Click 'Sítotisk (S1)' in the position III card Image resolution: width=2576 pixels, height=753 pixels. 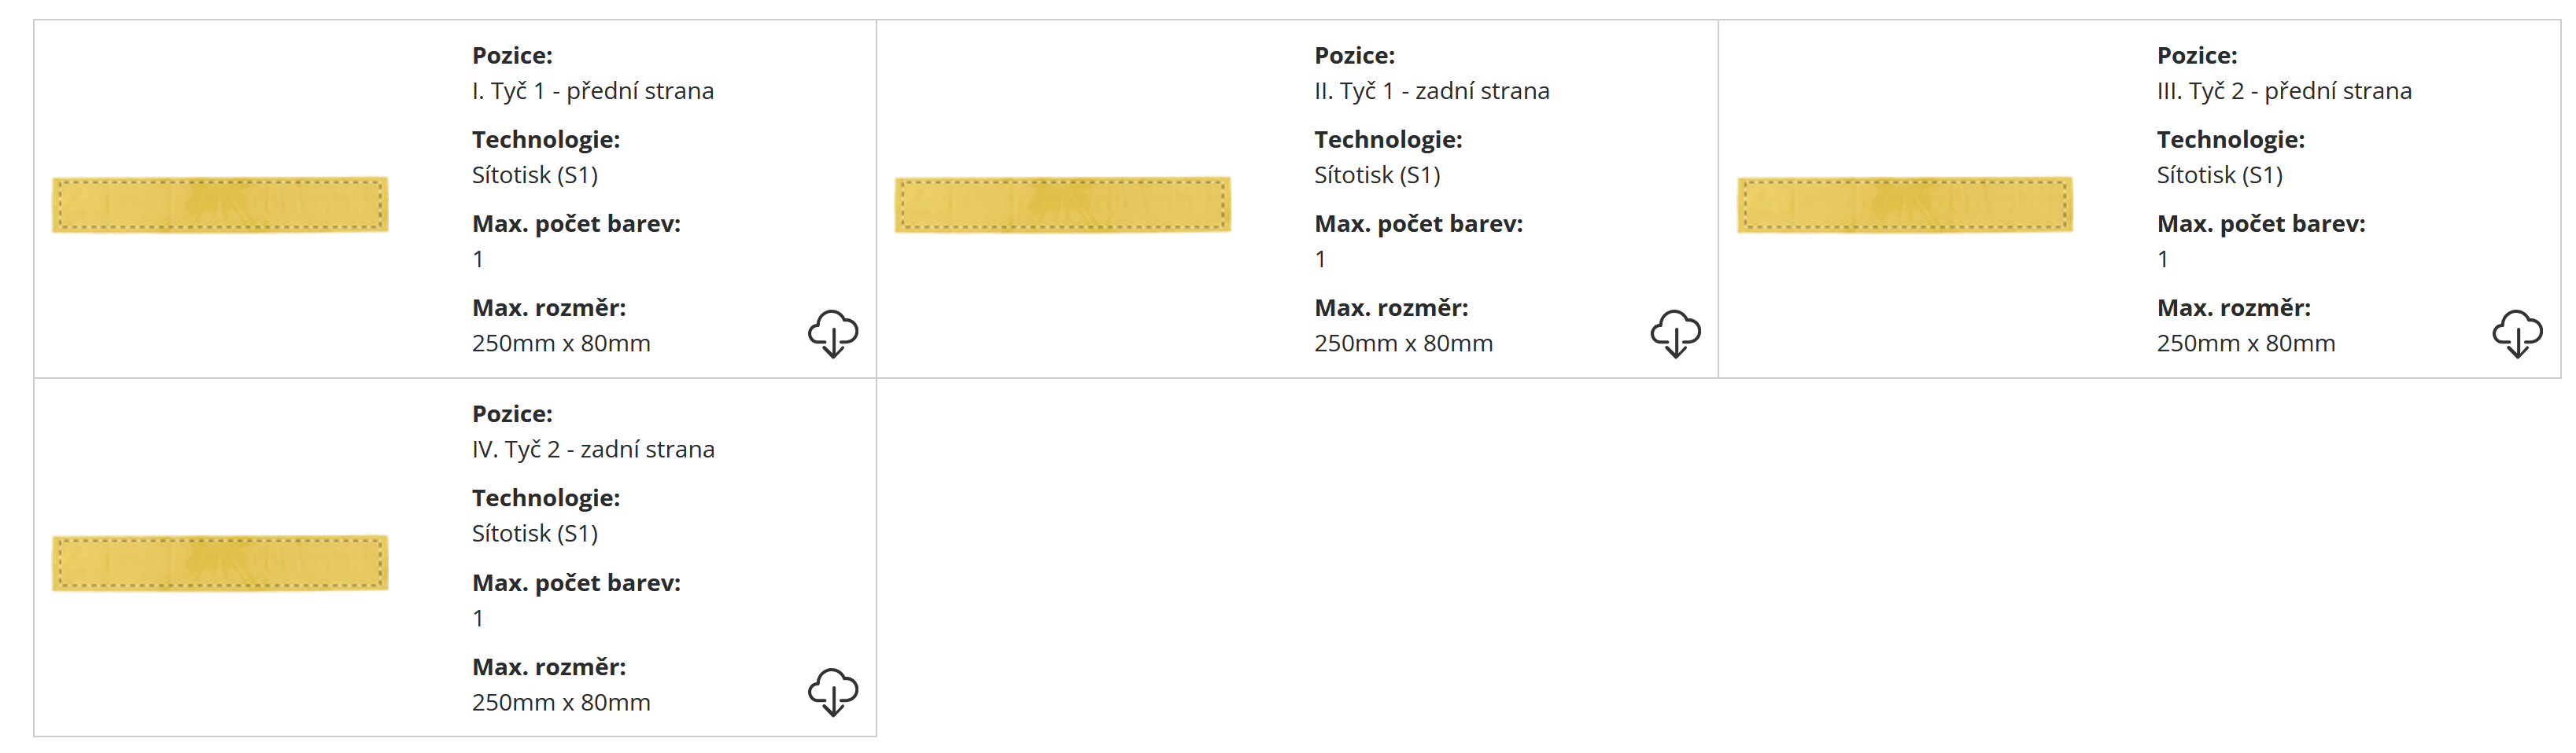[2219, 174]
